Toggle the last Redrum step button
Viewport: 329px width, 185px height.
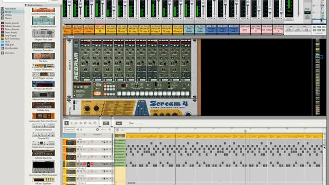pyautogui.click(x=187, y=94)
